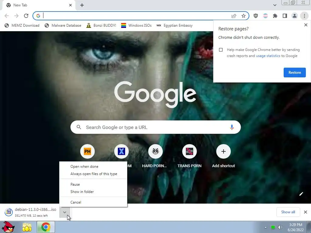Viewport: 311px width, 233px height.
Task: Dismiss the Restore pages popup
Action: 306,25
